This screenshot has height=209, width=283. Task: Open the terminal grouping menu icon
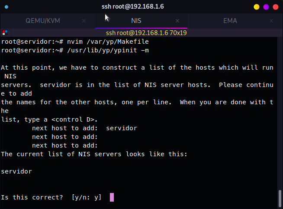(x=5, y=33)
